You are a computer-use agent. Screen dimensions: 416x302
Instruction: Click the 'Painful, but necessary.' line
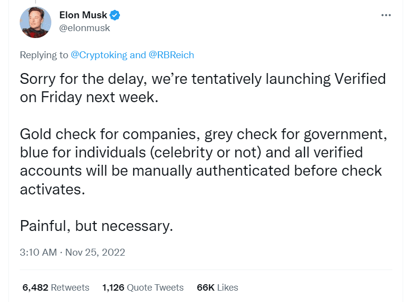point(97,226)
